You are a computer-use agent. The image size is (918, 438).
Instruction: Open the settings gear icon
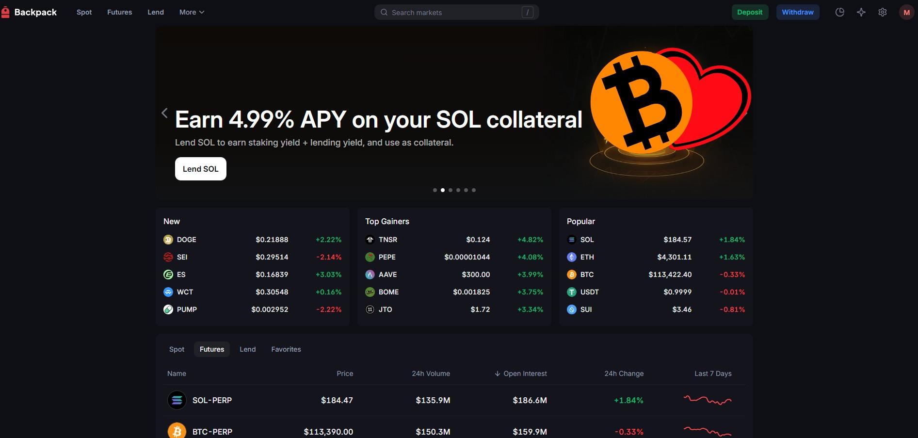[883, 12]
